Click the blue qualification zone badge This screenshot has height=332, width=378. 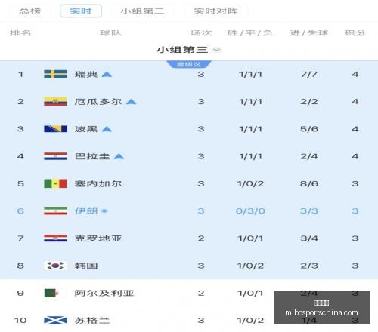pyautogui.click(x=189, y=64)
